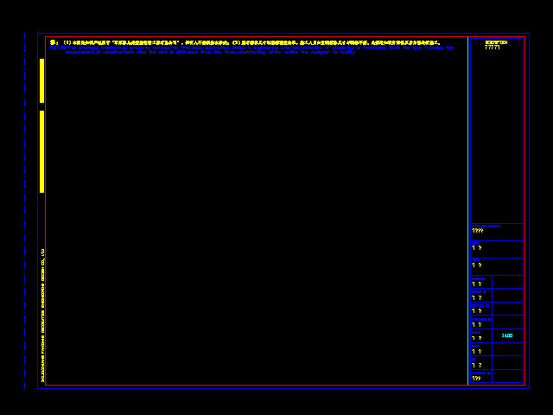
Task: Click the '? ?' value left of 1:100
Action: 477,338
